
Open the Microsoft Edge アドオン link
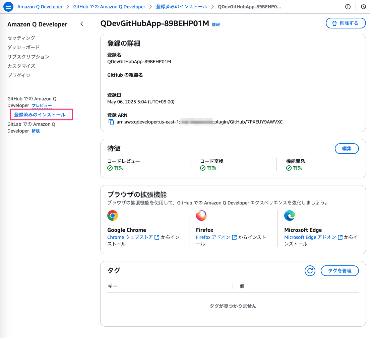(x=310, y=237)
